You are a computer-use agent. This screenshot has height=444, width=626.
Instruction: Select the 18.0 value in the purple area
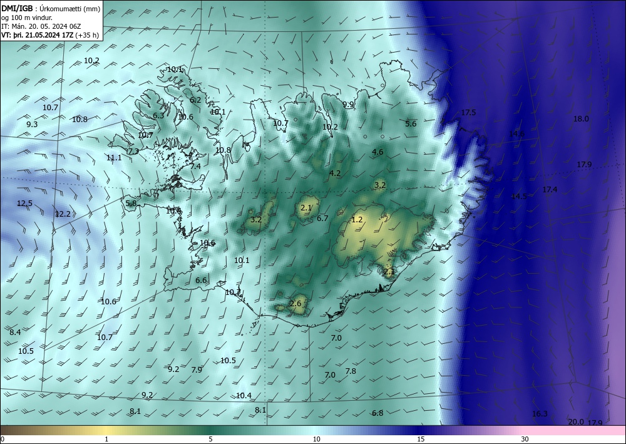click(581, 118)
